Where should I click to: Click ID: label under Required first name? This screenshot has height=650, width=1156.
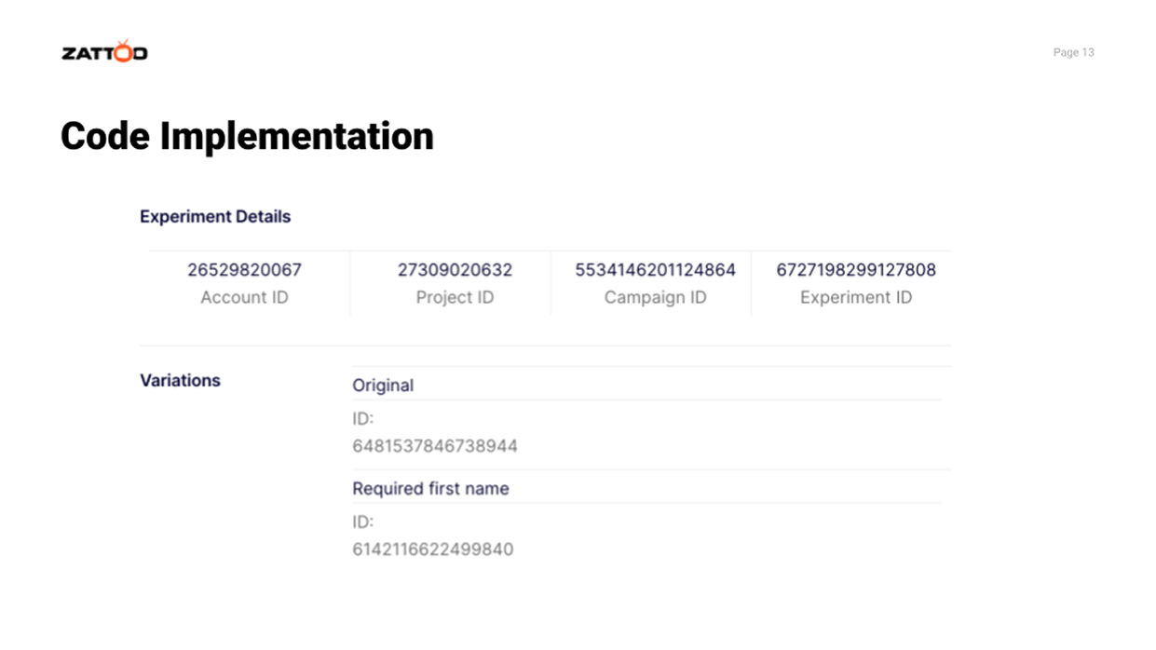[362, 521]
